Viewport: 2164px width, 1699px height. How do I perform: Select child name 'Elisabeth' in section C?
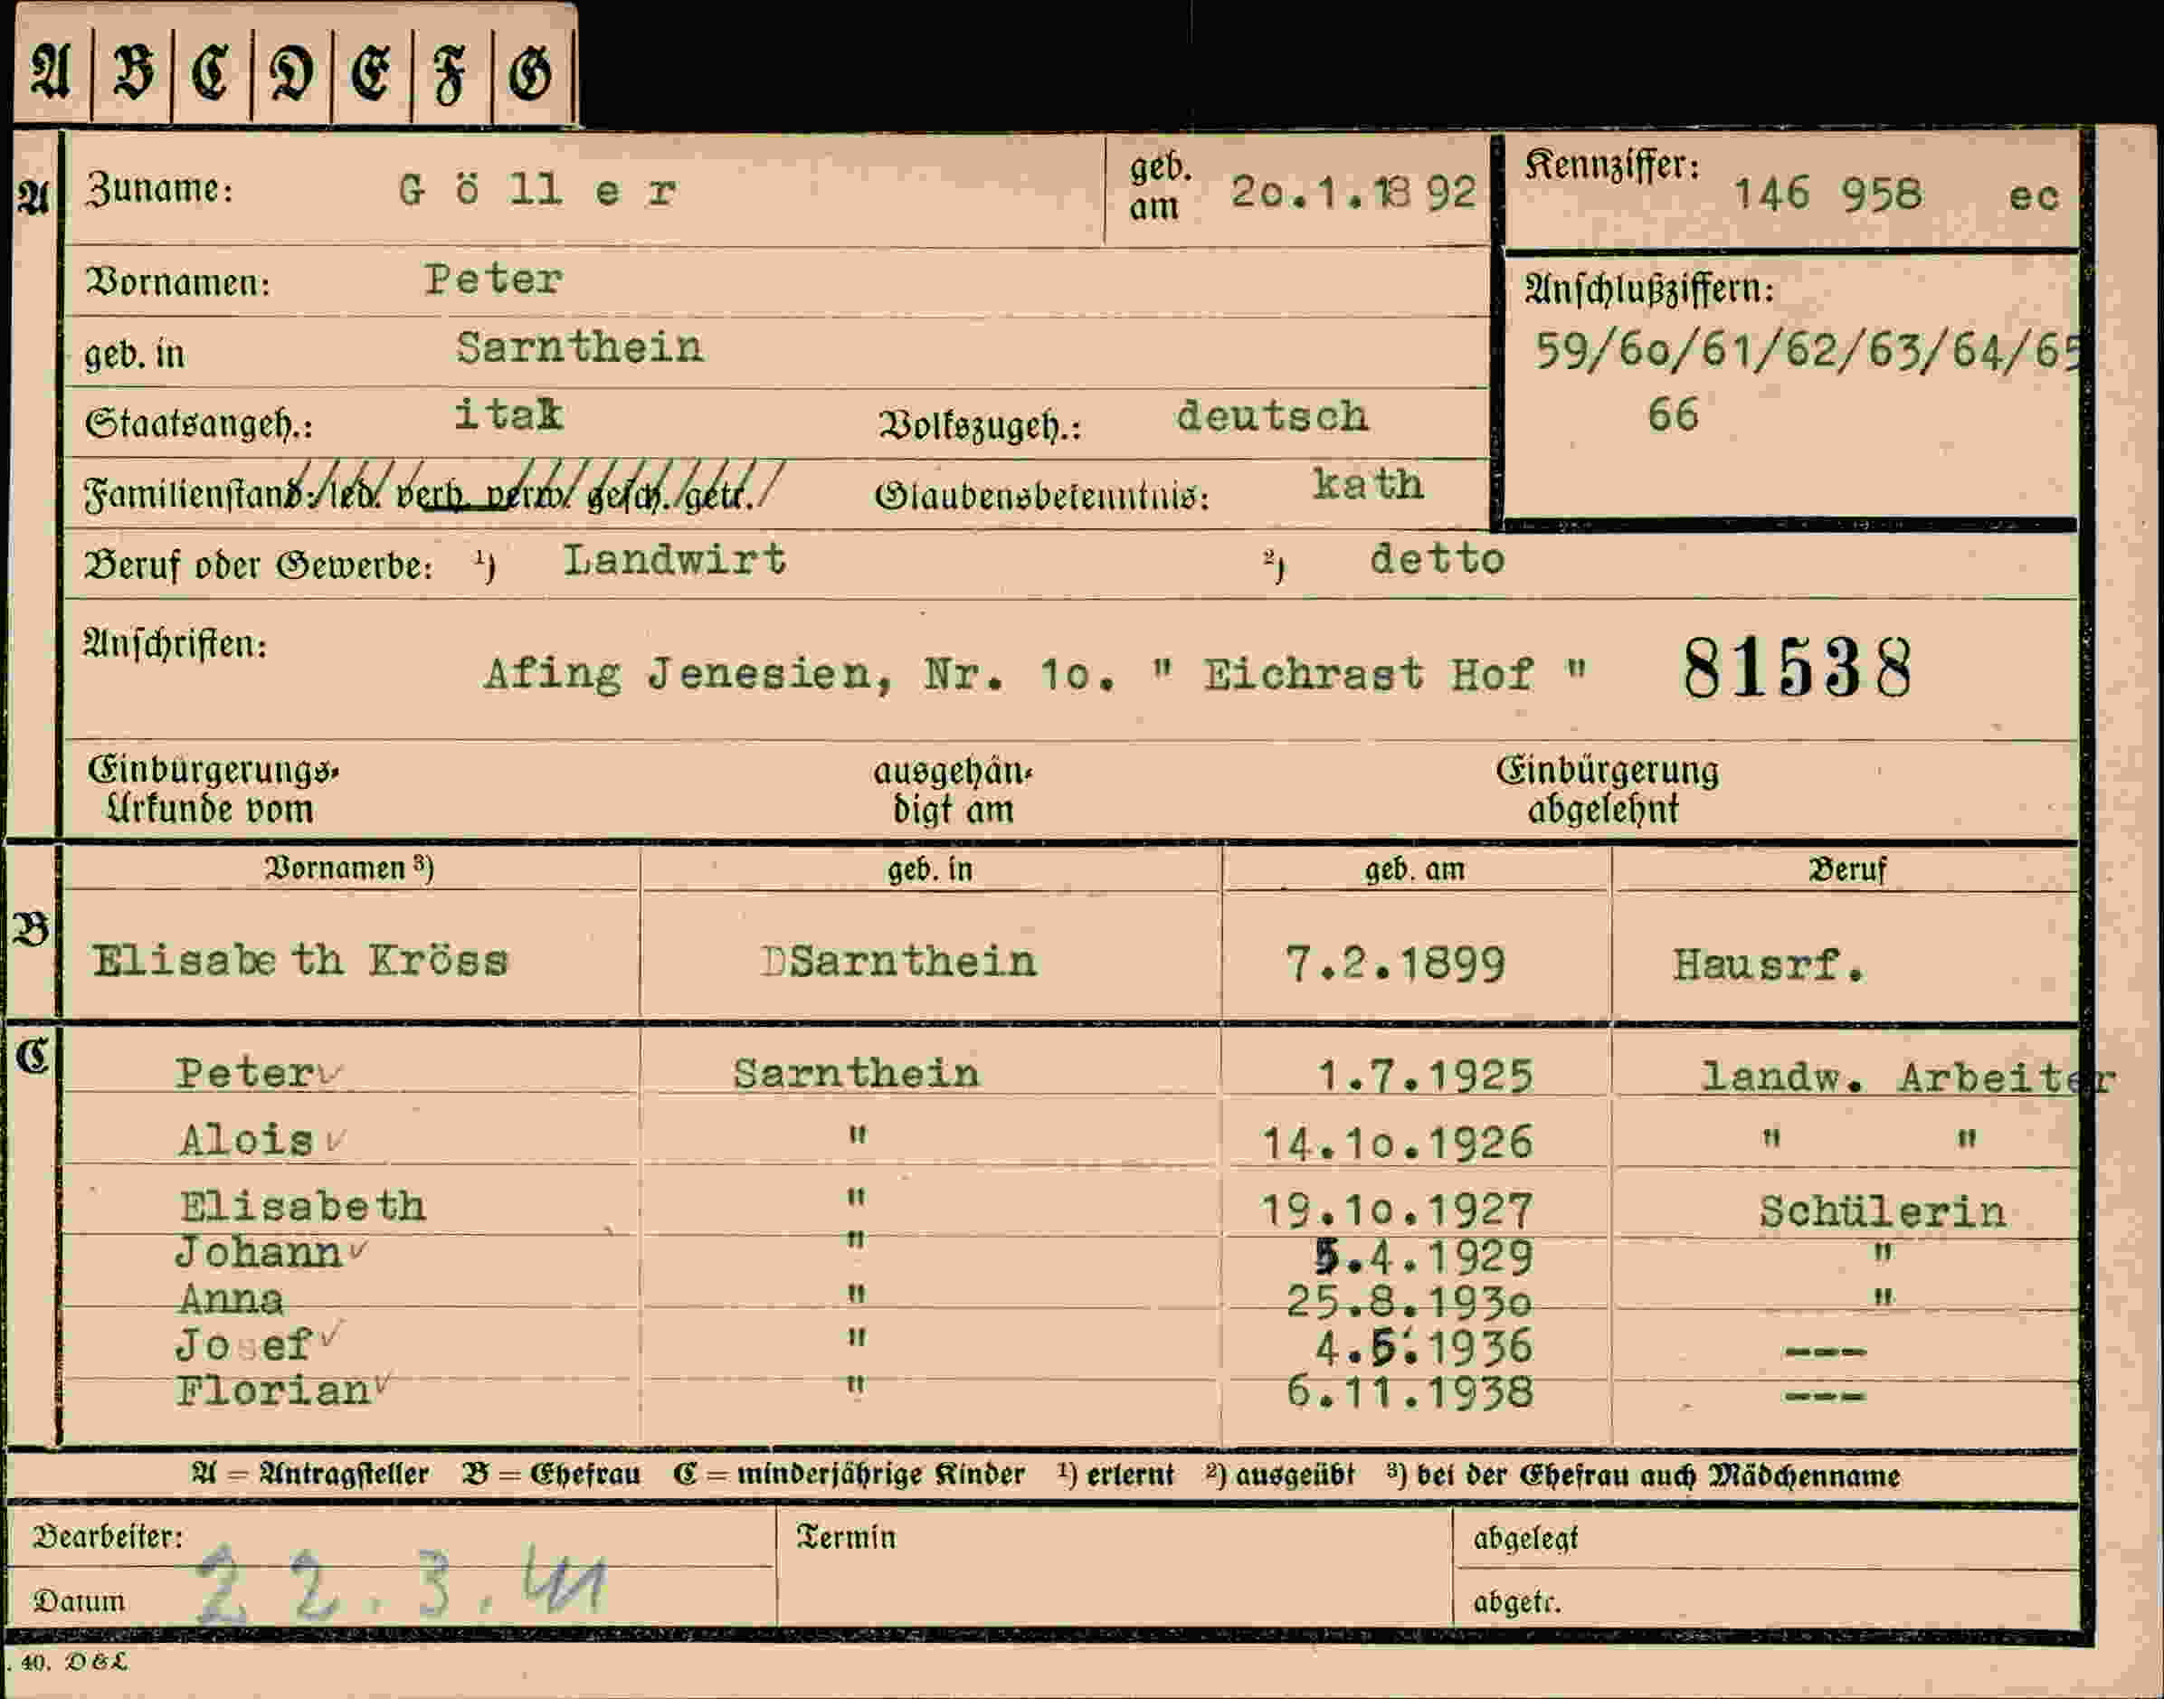click(x=302, y=1208)
